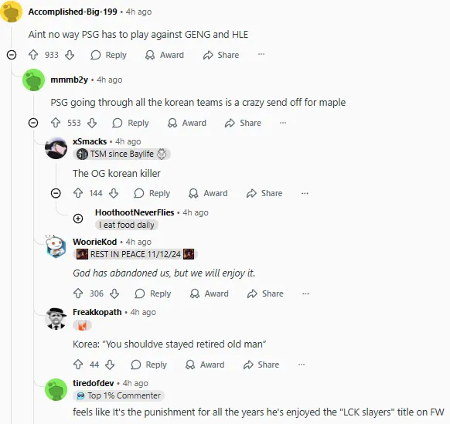Collapse xSmacks' reply thread
Screen dimensions: 450x424
[x=56, y=193]
